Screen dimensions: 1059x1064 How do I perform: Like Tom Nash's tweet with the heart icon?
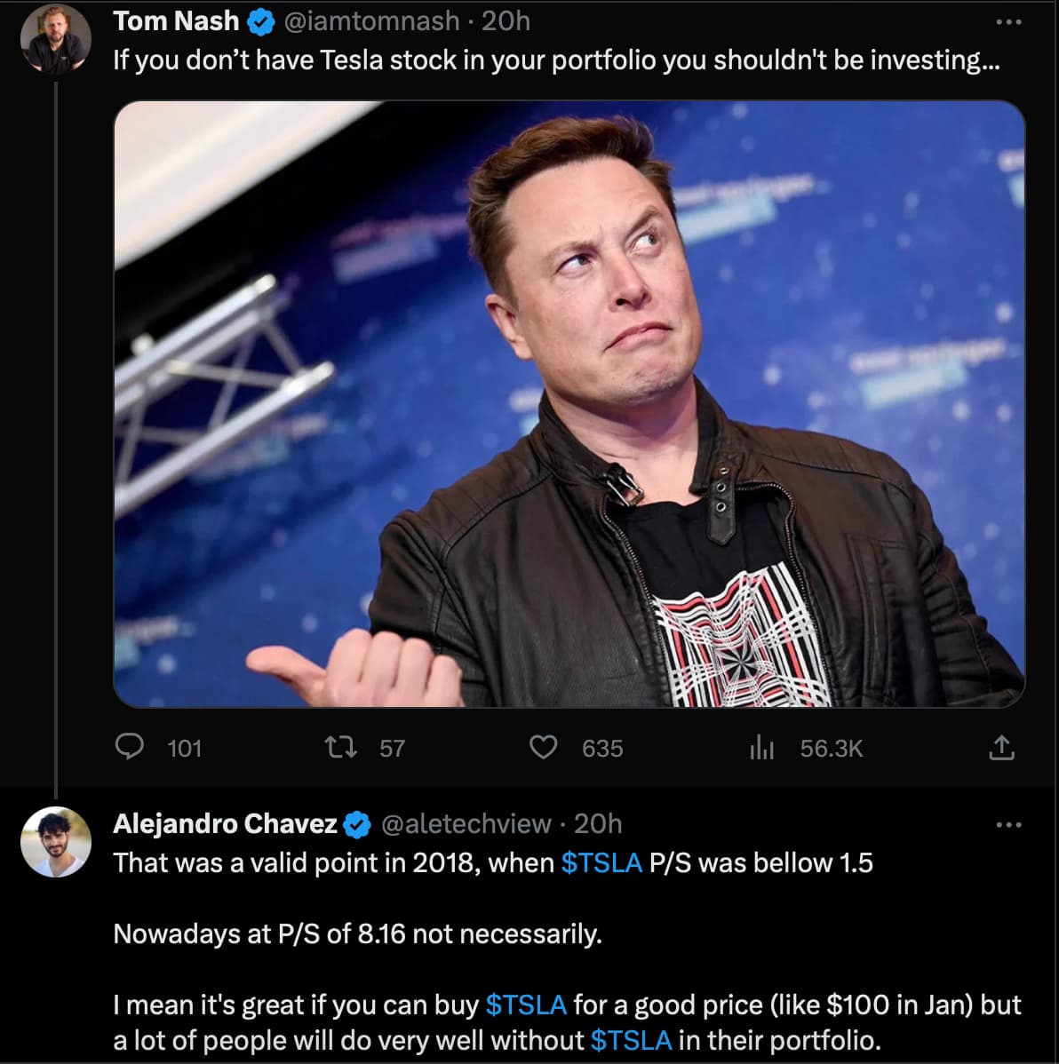coord(544,748)
